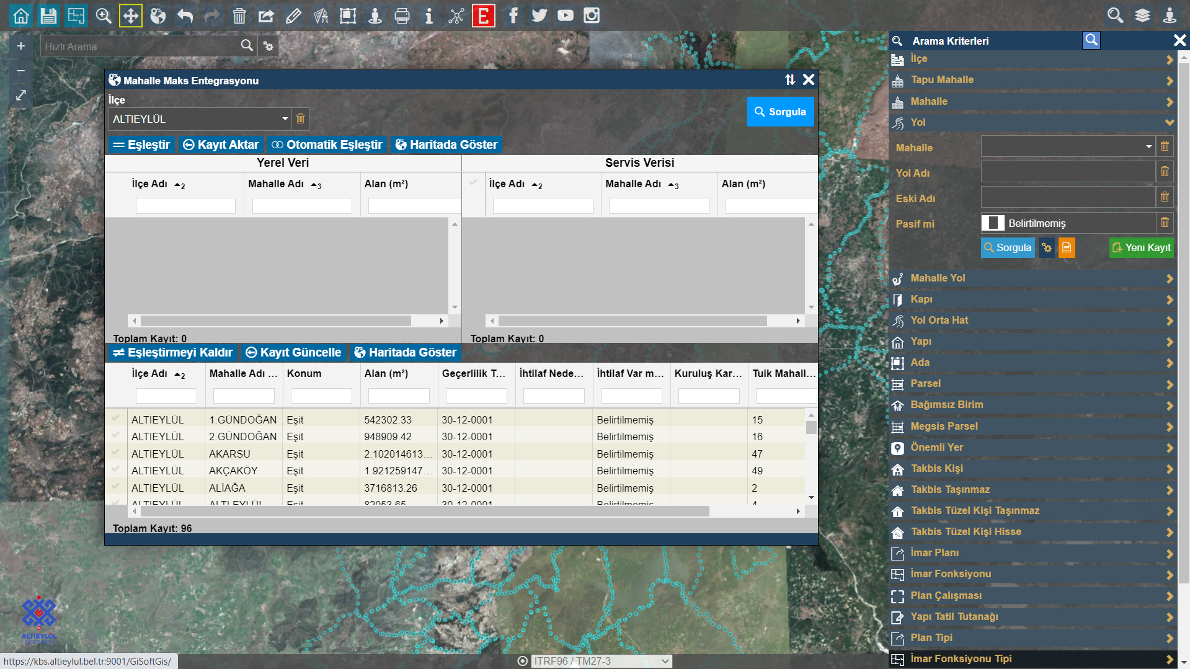
Task: Click the home icon in the top toolbar
Action: point(21,16)
